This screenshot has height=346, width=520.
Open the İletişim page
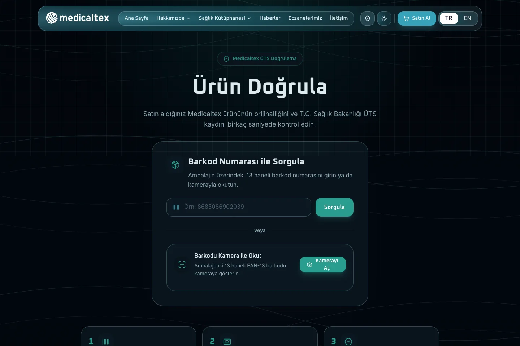[x=339, y=18]
